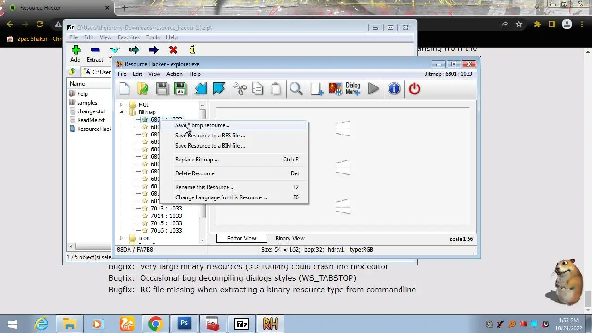
Task: Click the Save As floppy icon in Resource Hacker
Action: (180, 88)
